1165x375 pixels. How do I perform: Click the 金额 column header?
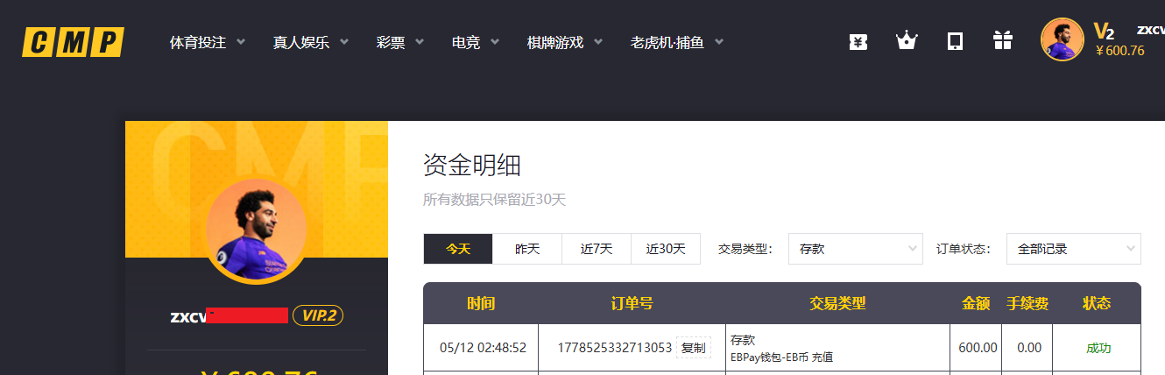tap(976, 303)
